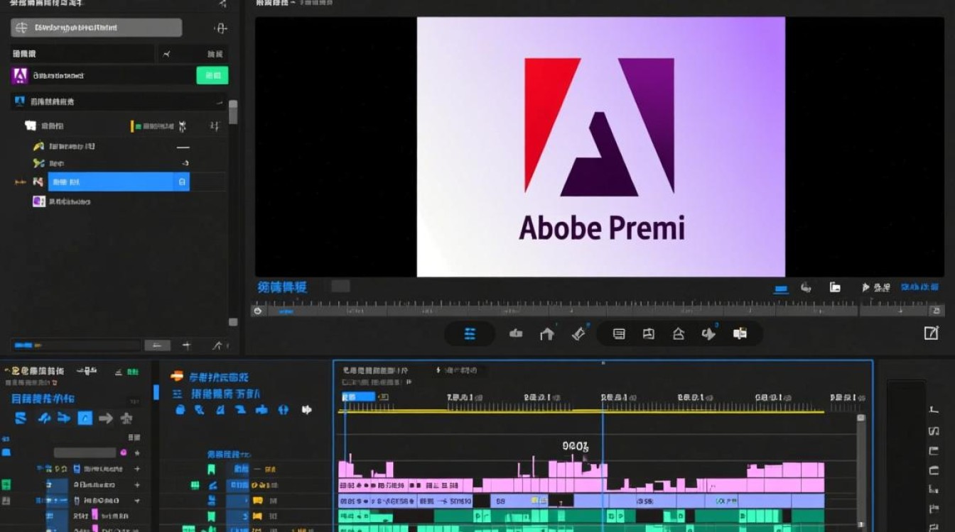Click the blue list icon below the preview
This screenshot has height=532, width=955.
click(x=470, y=334)
